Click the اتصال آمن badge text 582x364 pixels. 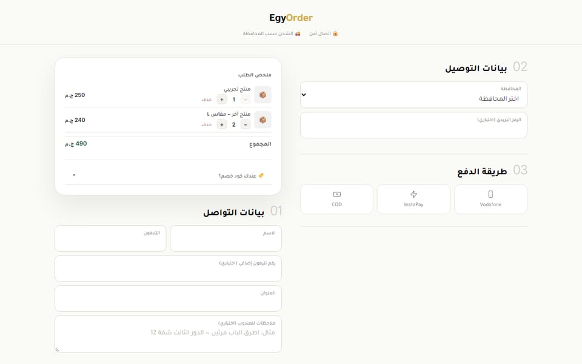click(x=320, y=33)
